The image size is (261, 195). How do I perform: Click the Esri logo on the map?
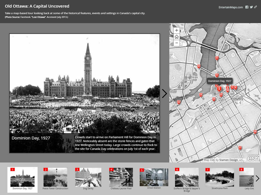coord(253,158)
